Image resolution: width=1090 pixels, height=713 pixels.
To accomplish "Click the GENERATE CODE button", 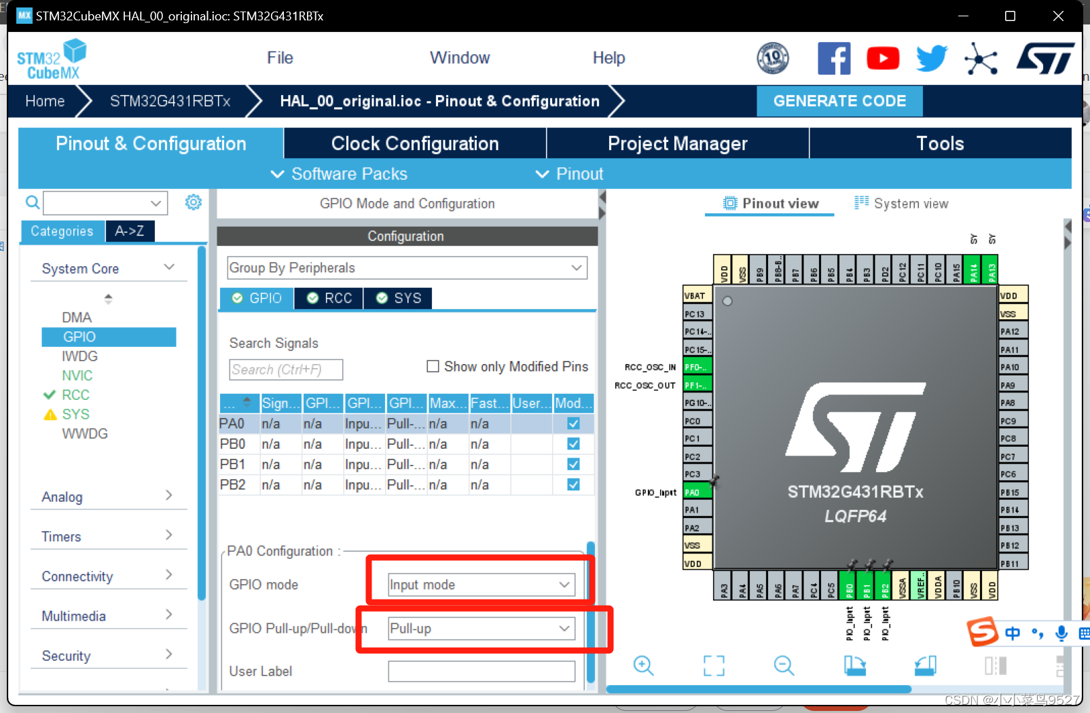I will [x=839, y=101].
